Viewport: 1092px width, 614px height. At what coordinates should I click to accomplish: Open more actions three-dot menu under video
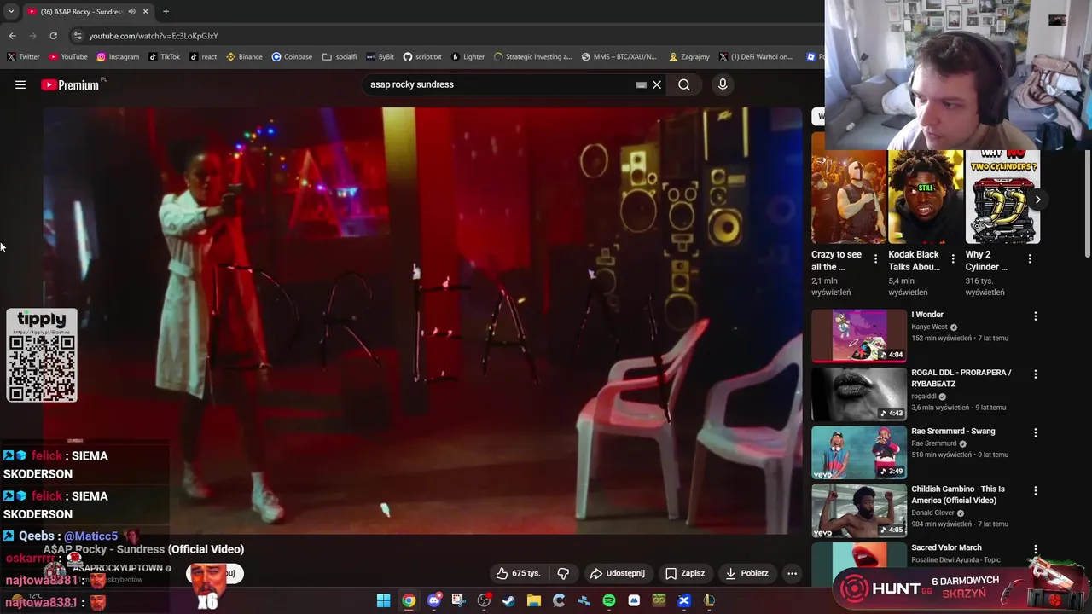793,573
